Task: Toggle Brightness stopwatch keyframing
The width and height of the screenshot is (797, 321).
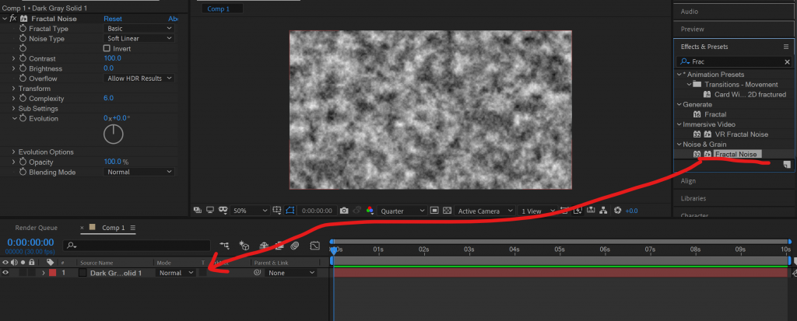Action: tap(23, 68)
